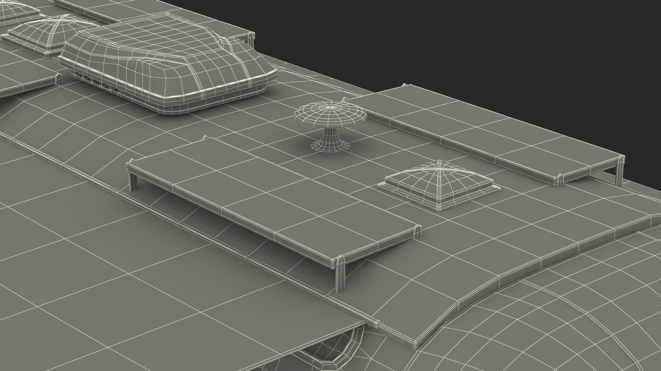Click the circular curved mesh in bottom-right corner

coord(568,316)
